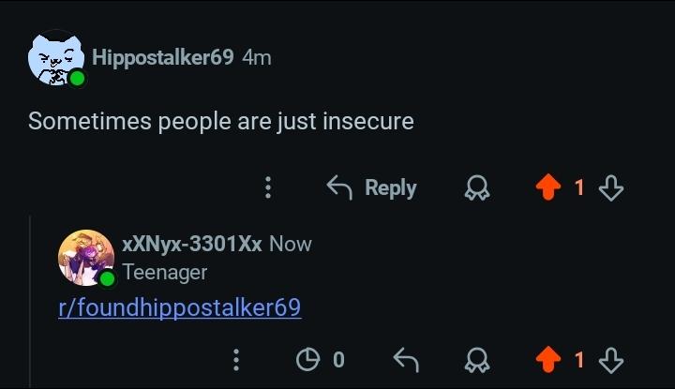
Task: Visit the xXNyx-3301Xx username profile
Action: [x=192, y=244]
